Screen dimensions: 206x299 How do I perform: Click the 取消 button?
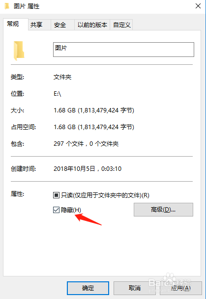pos(134,288)
